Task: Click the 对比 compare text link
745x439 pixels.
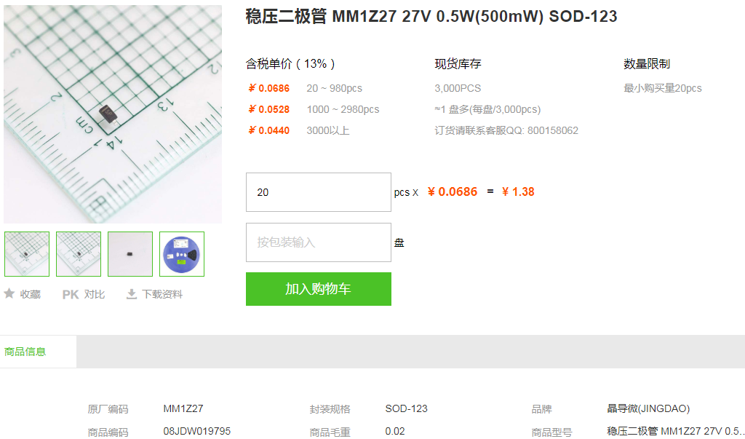Action: [95, 294]
